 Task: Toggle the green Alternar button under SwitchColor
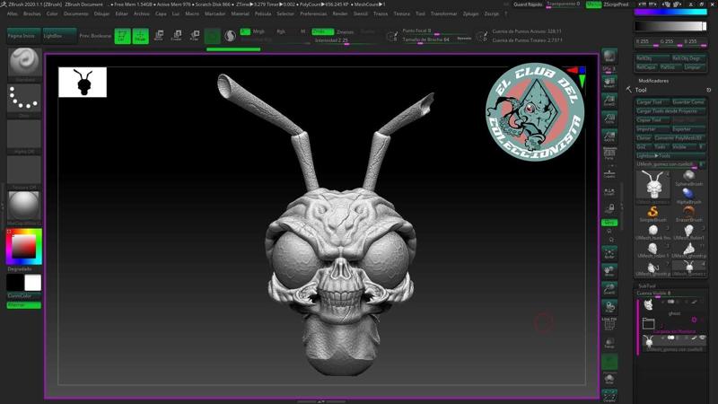click(x=24, y=305)
